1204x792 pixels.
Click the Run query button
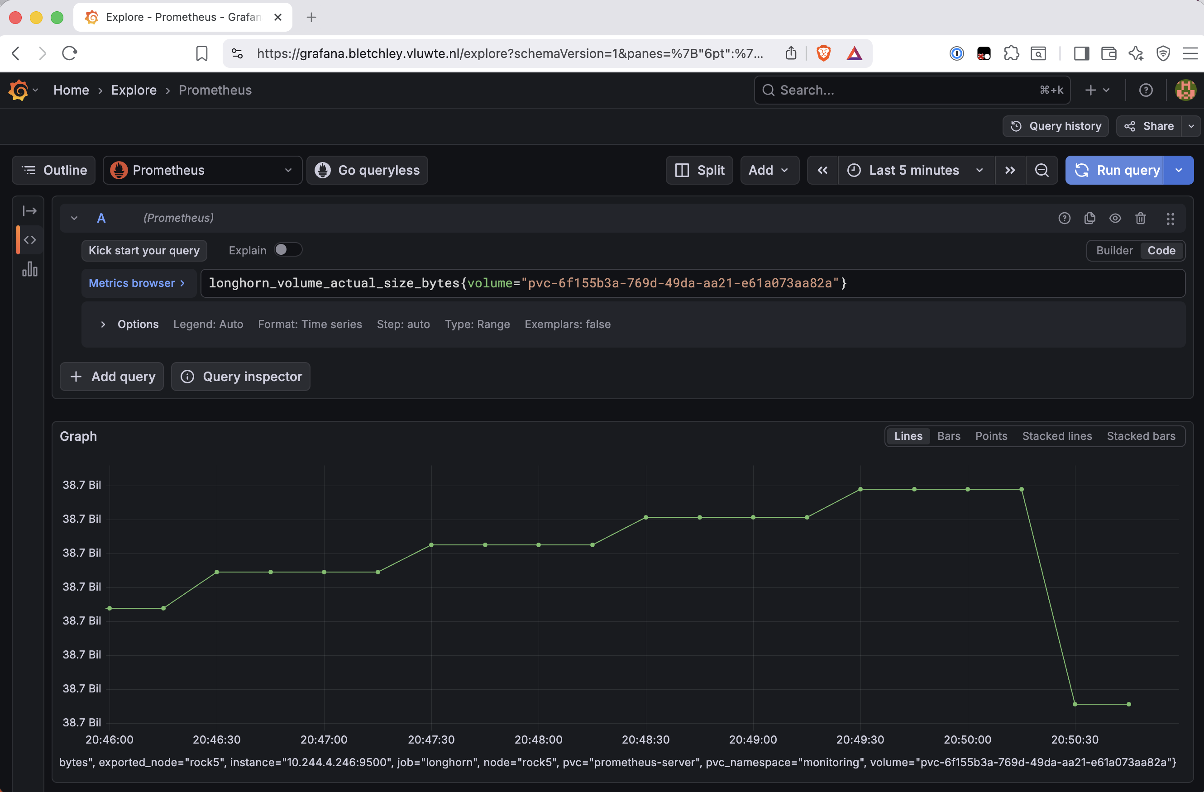coord(1115,171)
